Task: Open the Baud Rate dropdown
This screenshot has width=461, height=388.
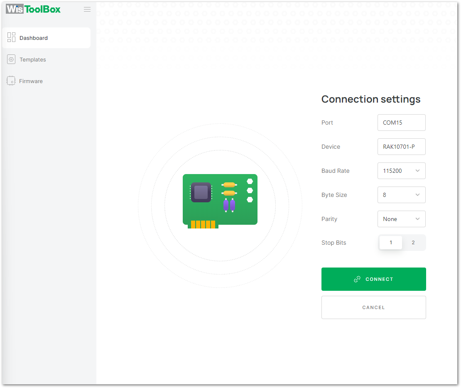Action: pyautogui.click(x=401, y=171)
